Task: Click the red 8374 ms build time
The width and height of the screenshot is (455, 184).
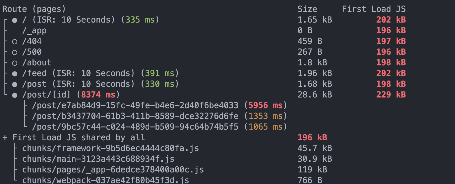Action: pos(98,95)
